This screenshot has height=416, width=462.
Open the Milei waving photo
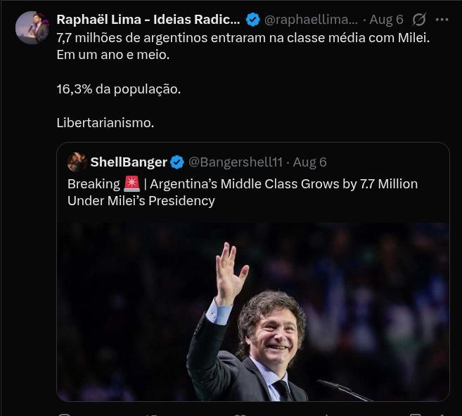[x=253, y=313]
